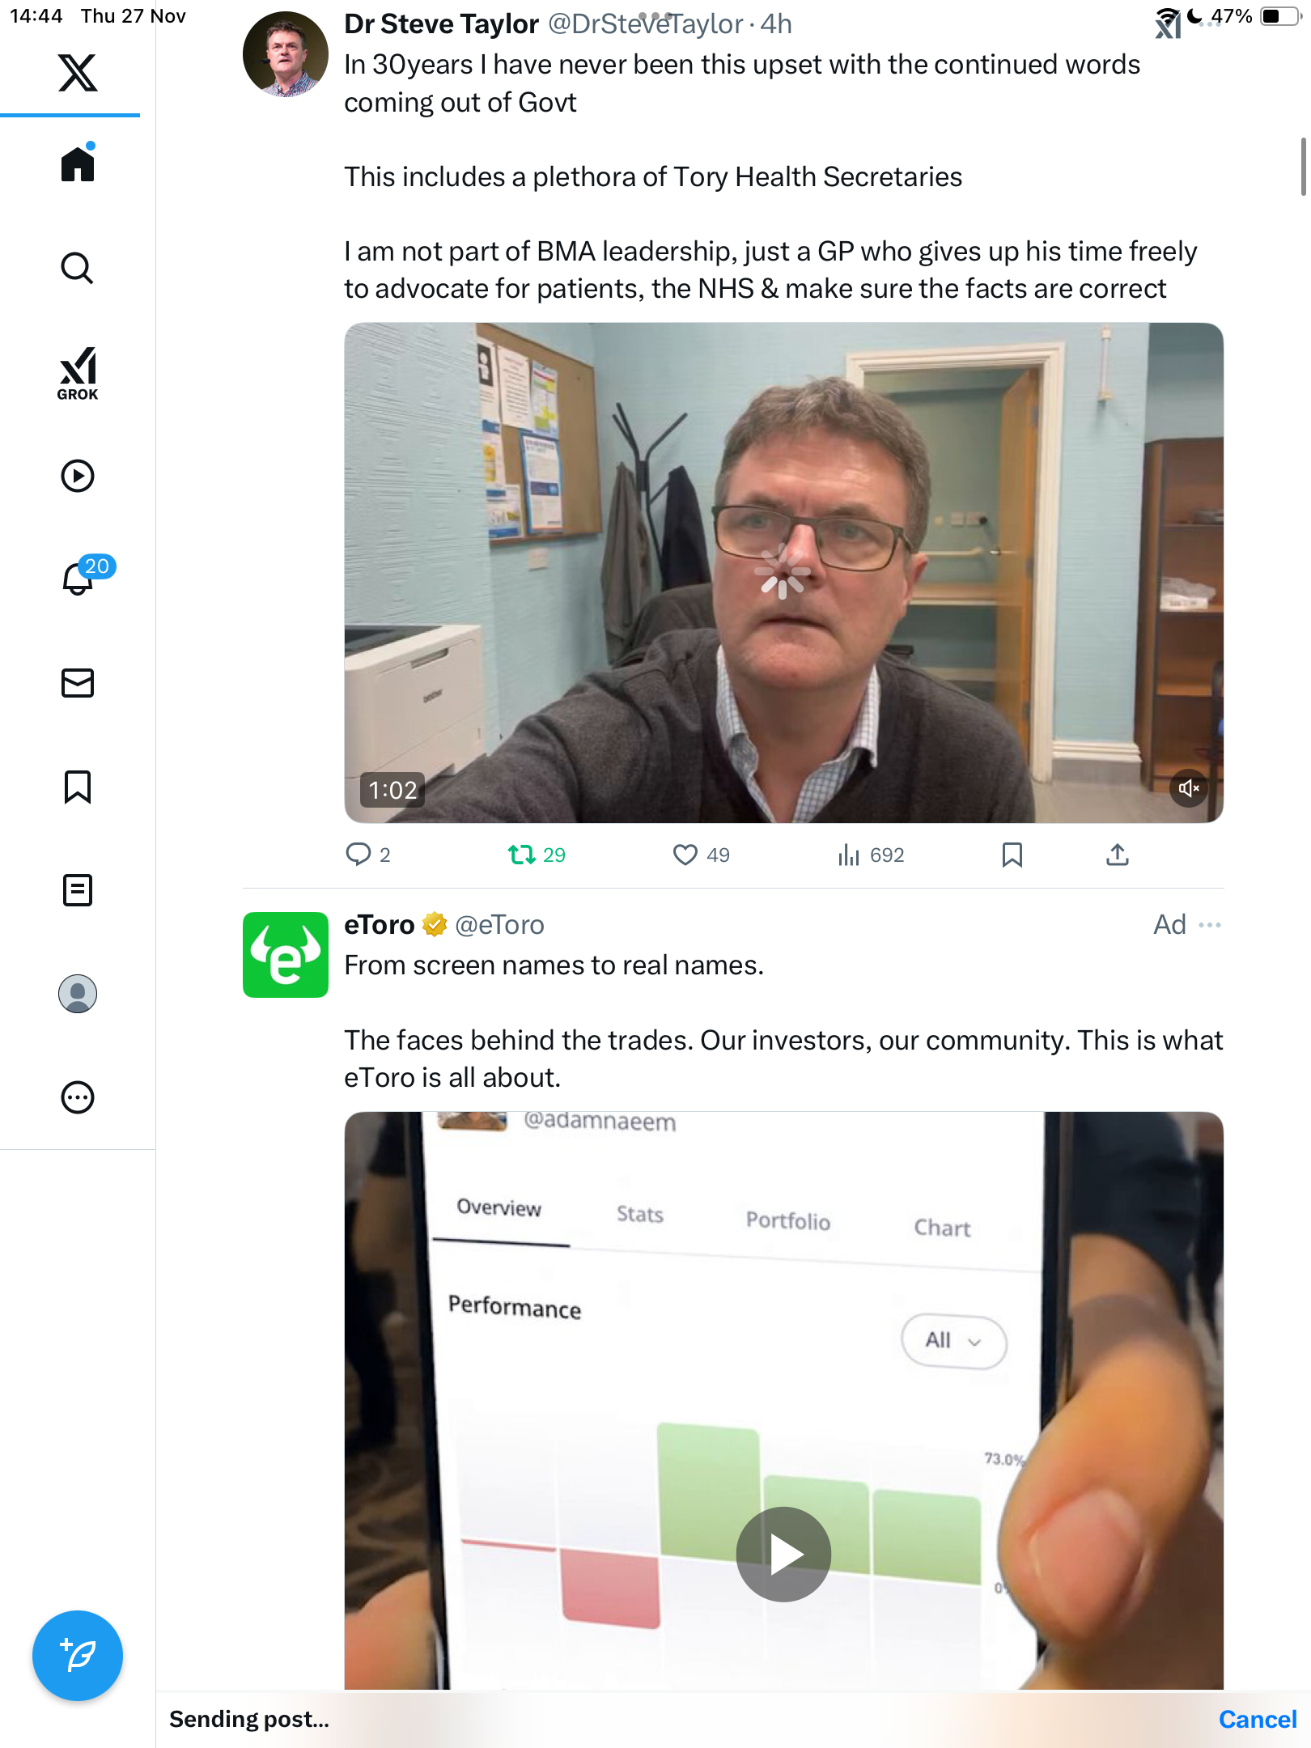The height and width of the screenshot is (1748, 1311).
Task: Open Bookmarks in the sidebar
Action: pos(78,787)
